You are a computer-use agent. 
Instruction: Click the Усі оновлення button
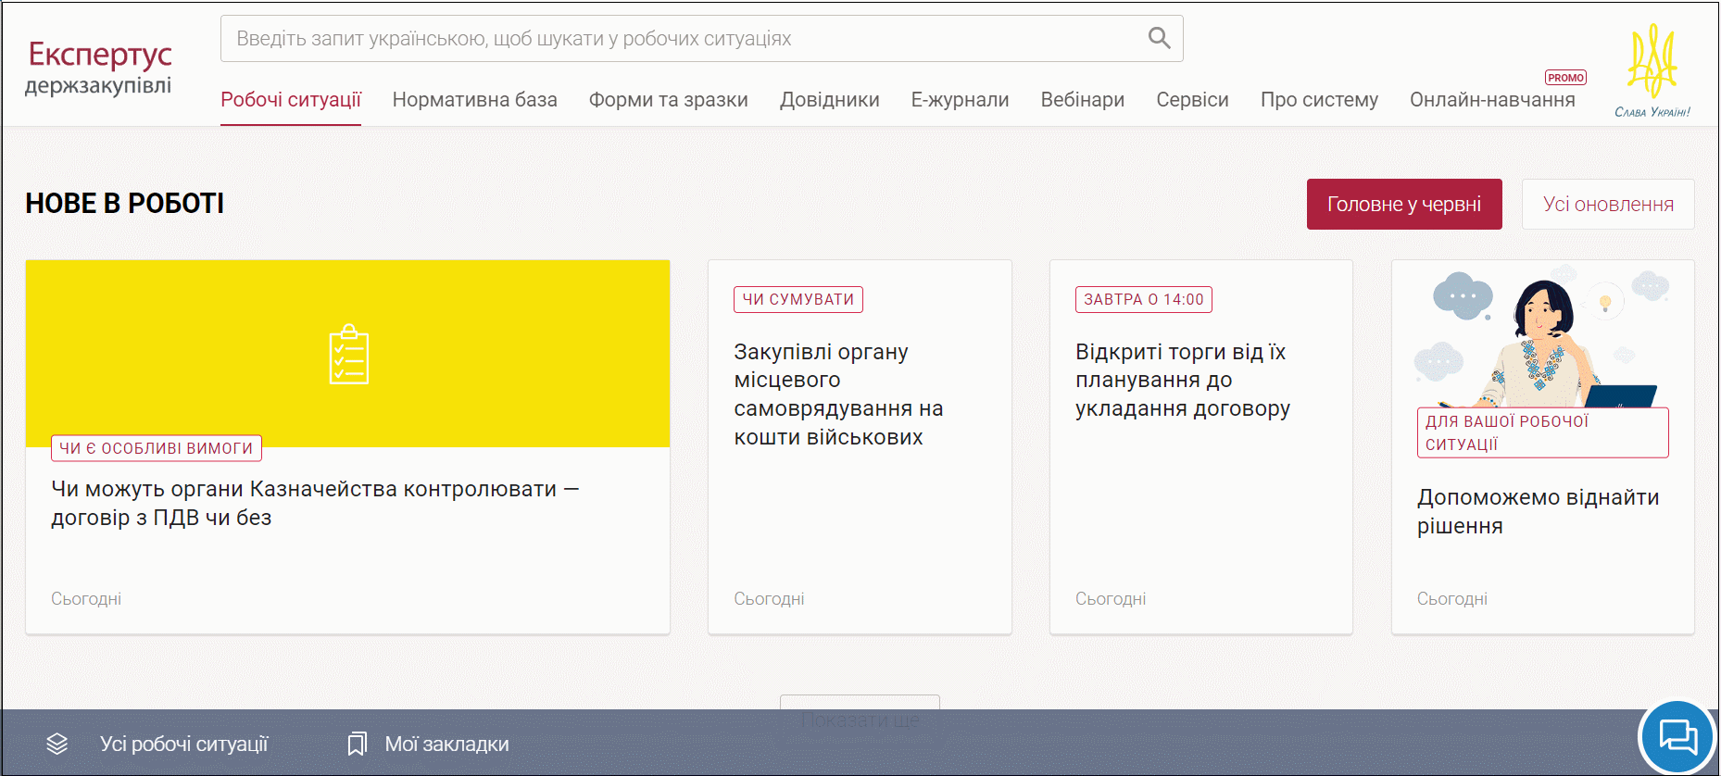(1607, 205)
